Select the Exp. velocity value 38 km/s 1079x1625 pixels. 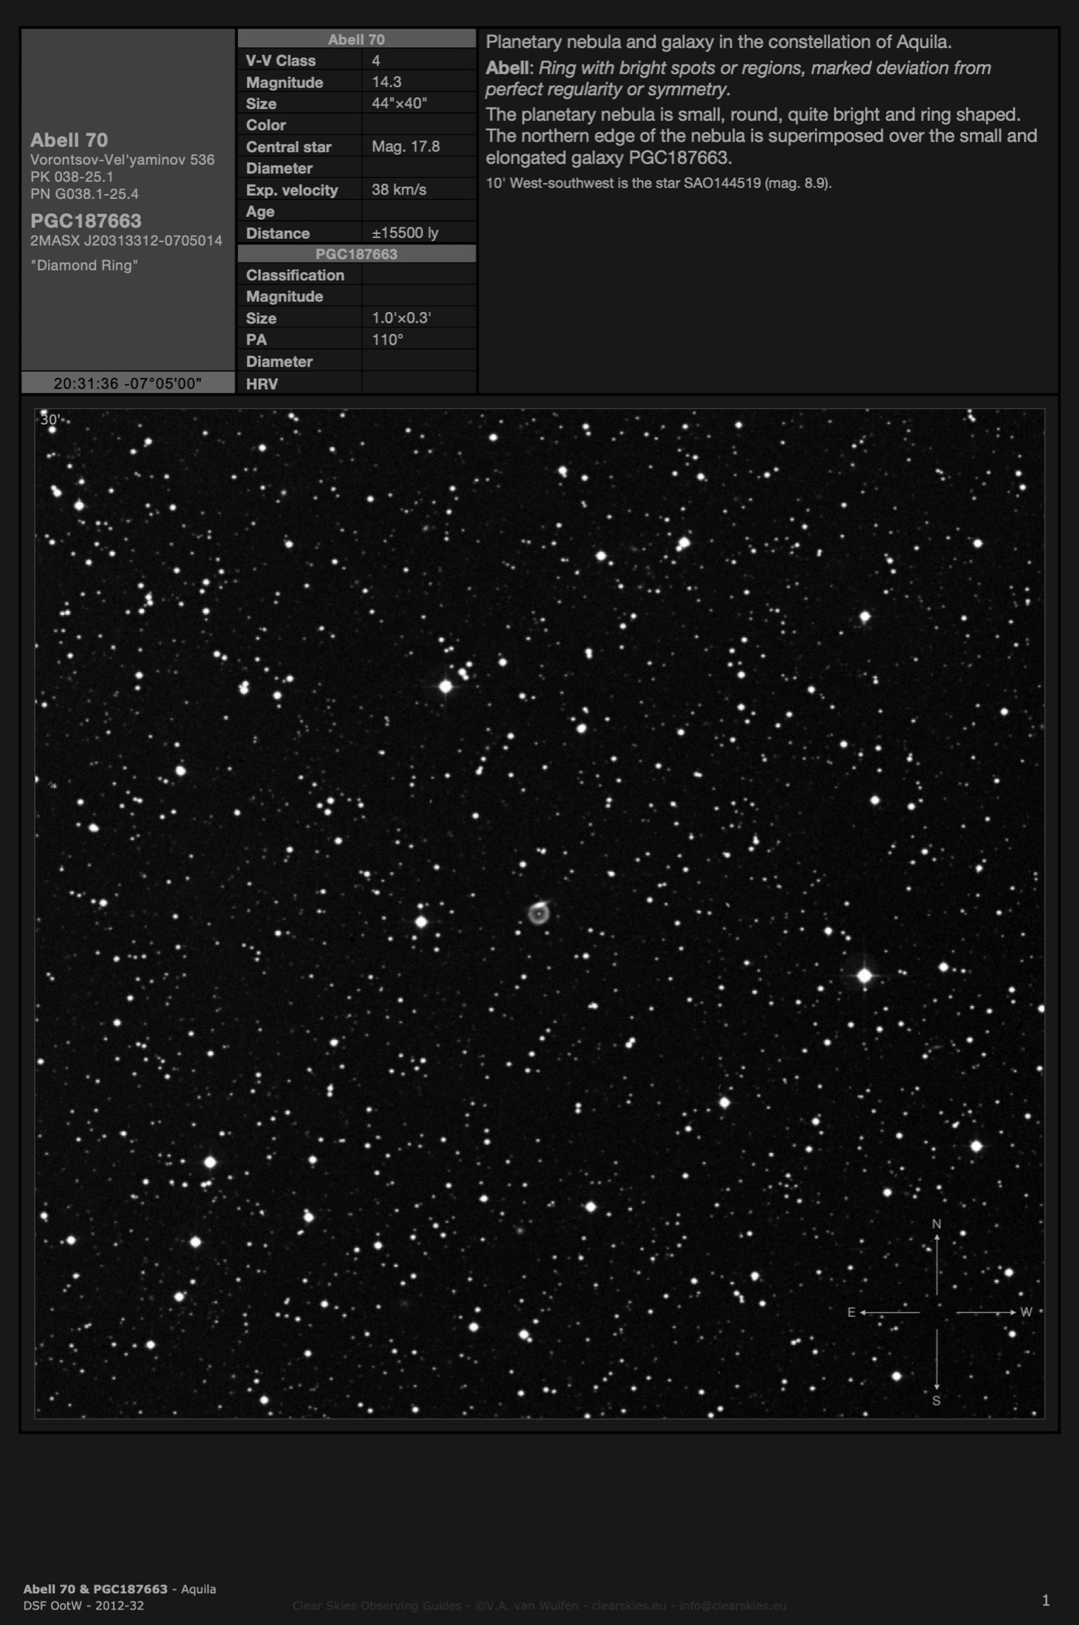point(399,189)
